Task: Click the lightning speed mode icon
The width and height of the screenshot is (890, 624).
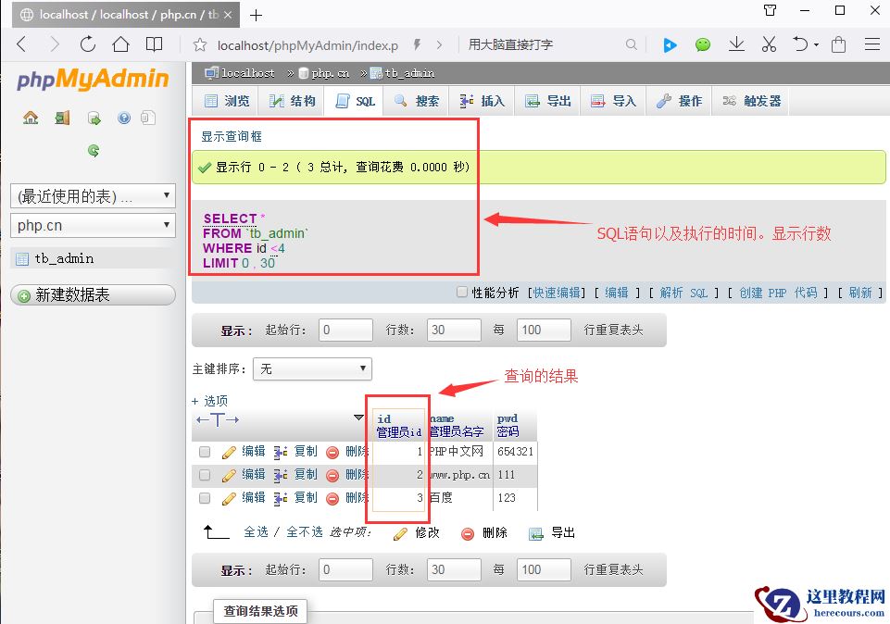Action: [x=417, y=44]
